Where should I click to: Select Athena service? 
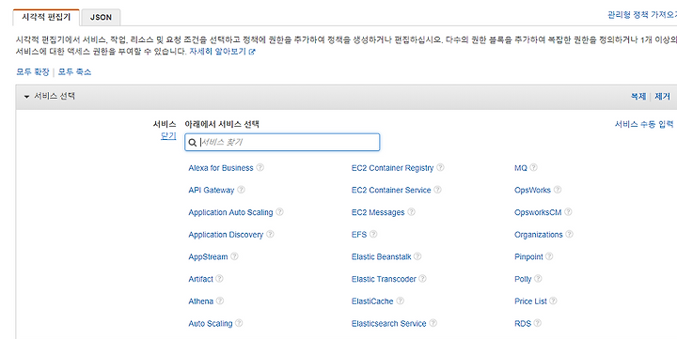(x=201, y=301)
